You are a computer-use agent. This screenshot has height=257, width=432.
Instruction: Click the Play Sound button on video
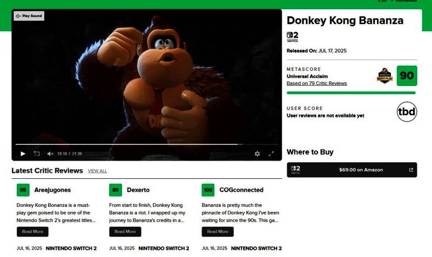pyautogui.click(x=29, y=16)
